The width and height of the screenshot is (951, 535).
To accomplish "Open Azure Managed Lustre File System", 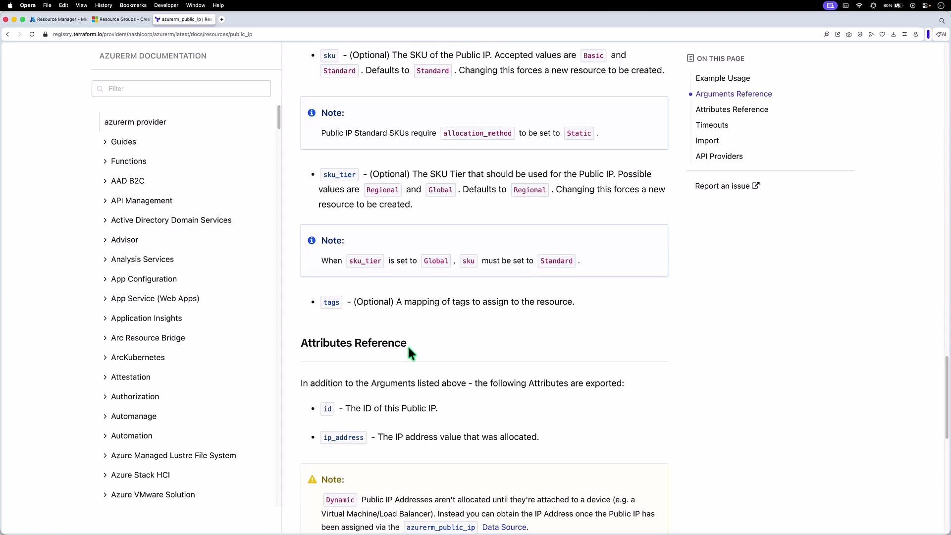I will click(x=173, y=455).
